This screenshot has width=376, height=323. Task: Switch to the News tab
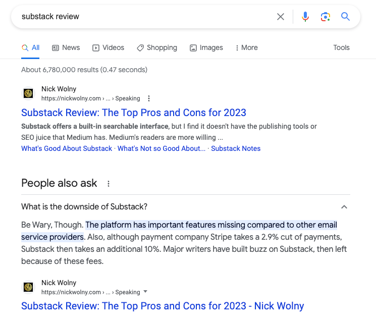(66, 48)
